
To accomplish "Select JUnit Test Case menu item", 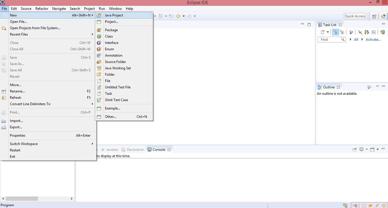I will click(124, 100).
